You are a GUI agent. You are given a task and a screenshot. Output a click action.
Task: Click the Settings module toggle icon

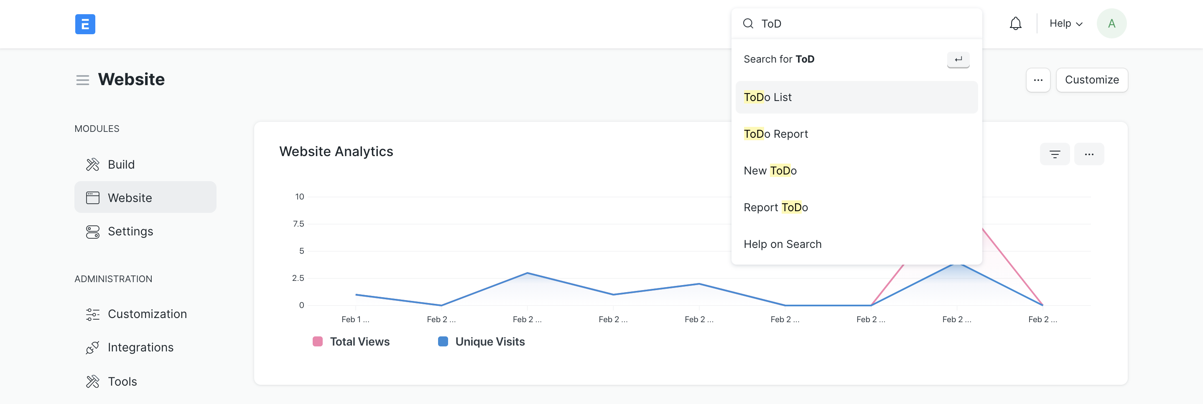tap(92, 232)
